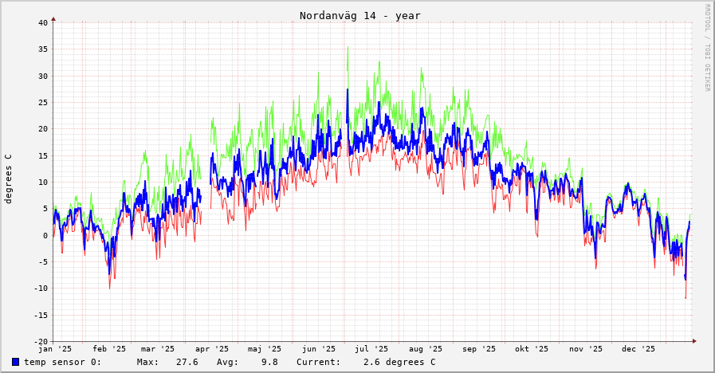Click the jan '25 x-axis label
Screen dimensions: 715x373
tap(55, 348)
